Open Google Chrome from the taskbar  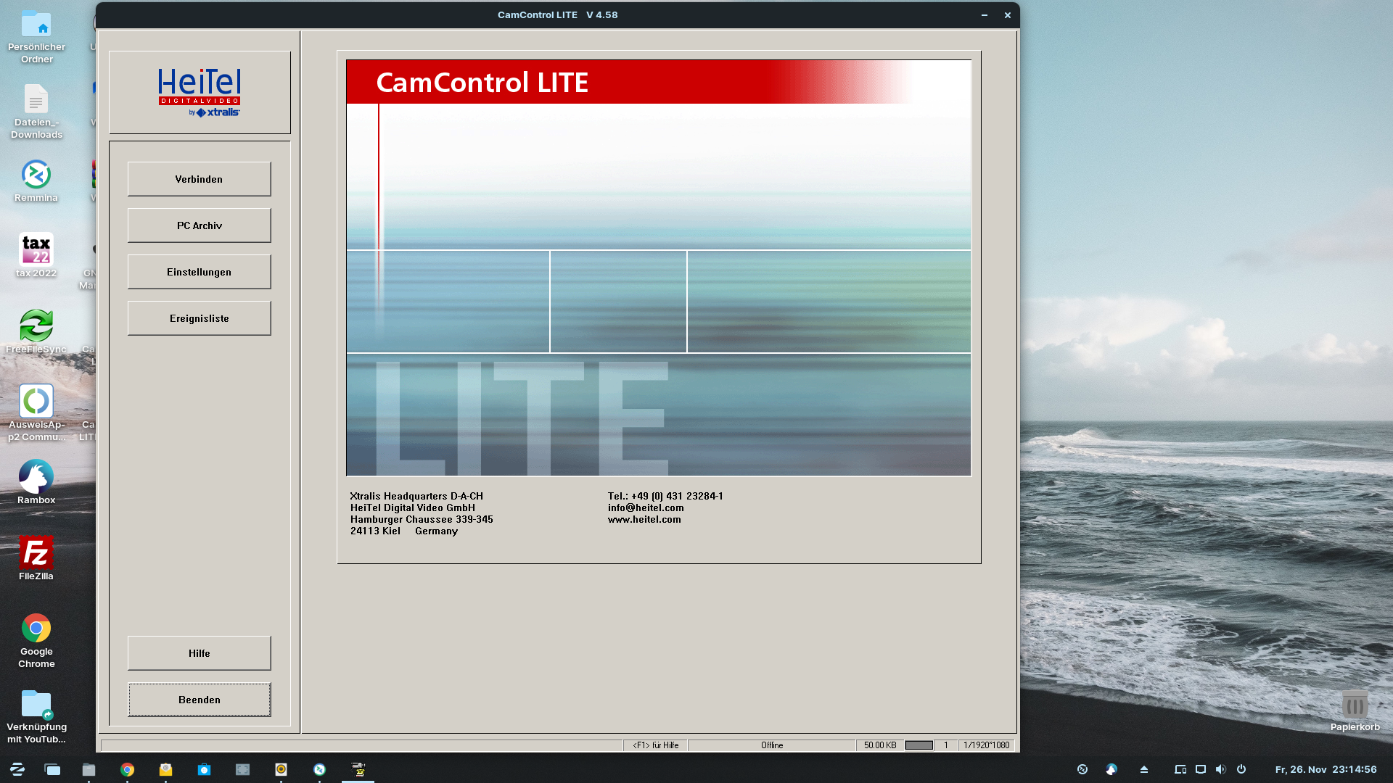[127, 769]
